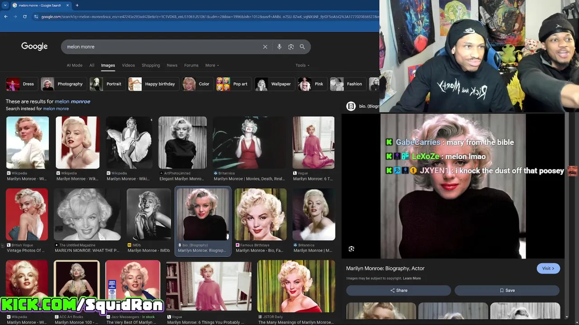Open the Britannica Movies, Death result image
This screenshot has height=325, width=579.
tap(249, 143)
